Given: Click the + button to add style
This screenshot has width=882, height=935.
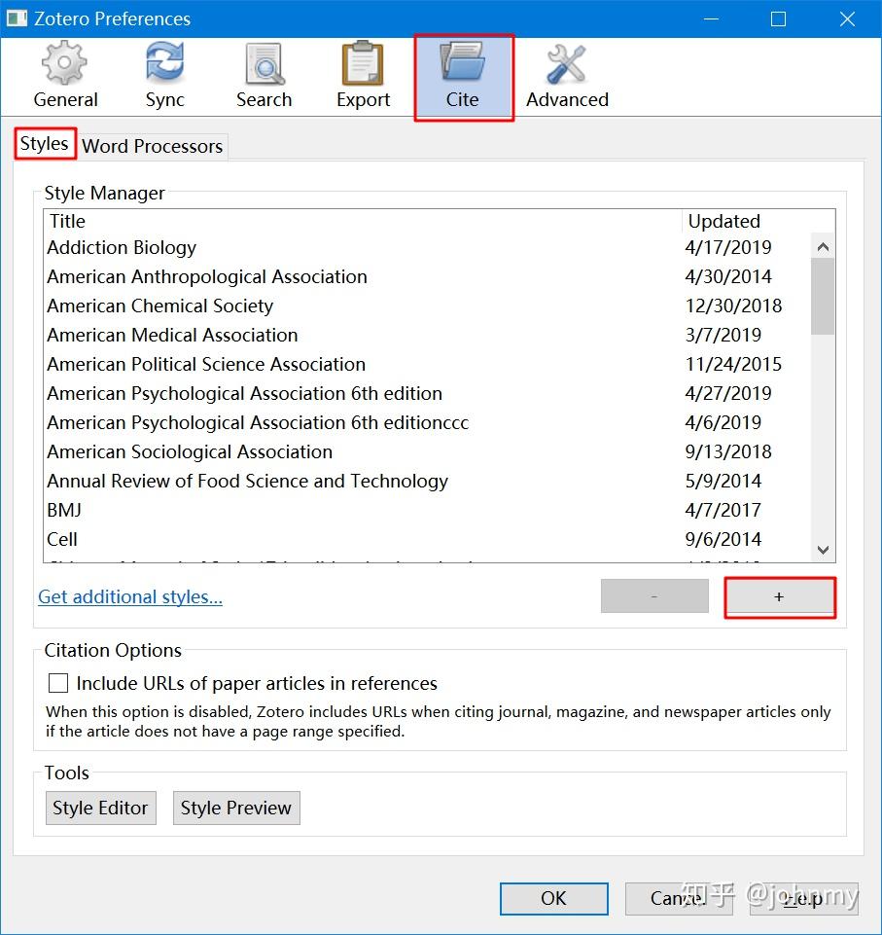Looking at the screenshot, I should click(x=779, y=596).
